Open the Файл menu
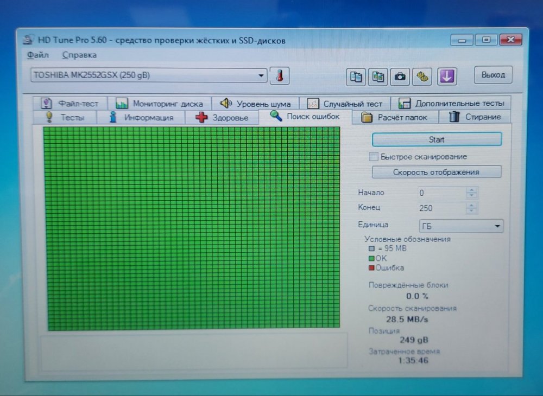Image resolution: width=543 pixels, height=396 pixels. coord(37,55)
